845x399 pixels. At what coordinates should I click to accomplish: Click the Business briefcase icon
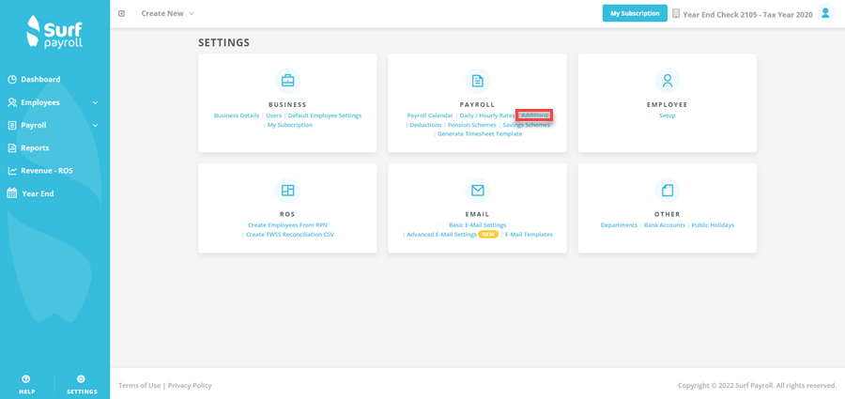288,81
